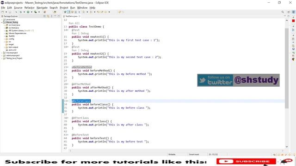Click the Open Type toolbar icon
Image resolution: width=296 pixels, height=166 pixels.
click(55, 12)
